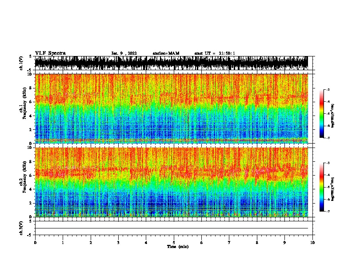Click the "VLF Spectra" title text
This screenshot has height=272, width=352.
(x=50, y=53)
